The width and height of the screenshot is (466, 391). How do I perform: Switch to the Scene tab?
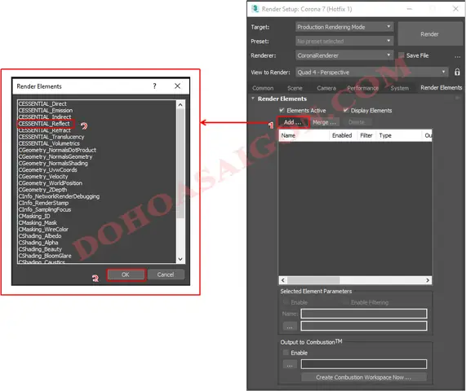click(x=295, y=88)
